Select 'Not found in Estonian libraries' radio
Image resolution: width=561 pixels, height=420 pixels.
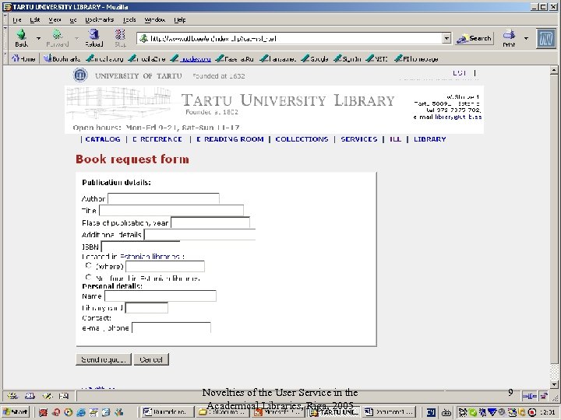[88, 277]
